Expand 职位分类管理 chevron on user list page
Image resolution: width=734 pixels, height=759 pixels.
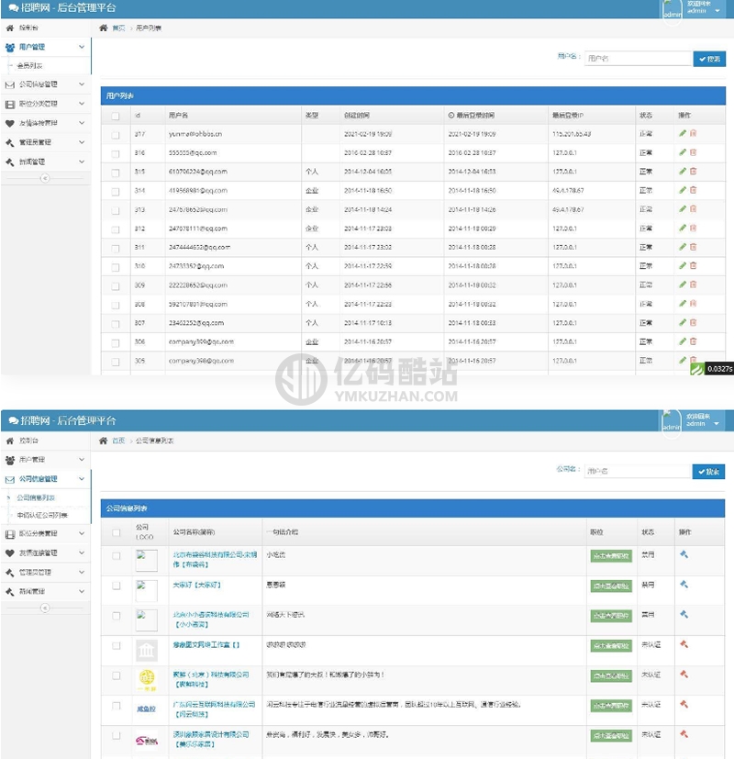click(82, 104)
